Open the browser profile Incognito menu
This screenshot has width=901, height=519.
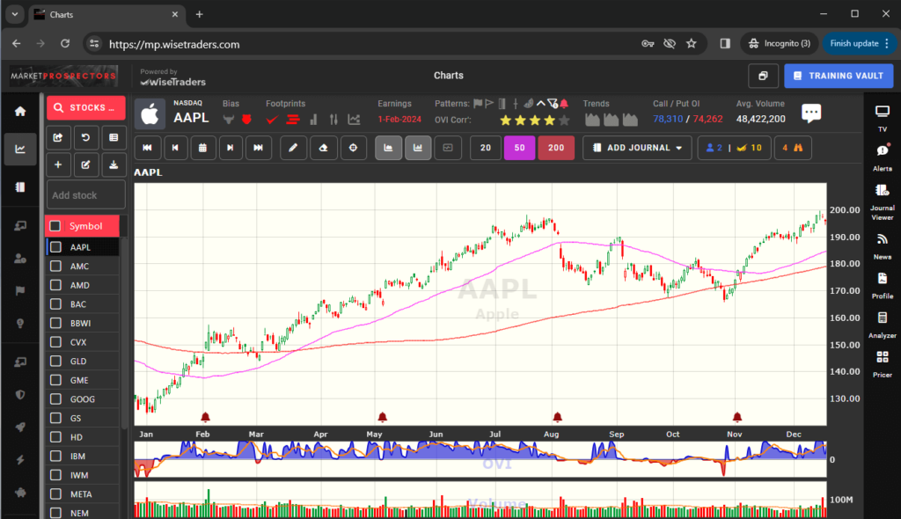pyautogui.click(x=779, y=41)
